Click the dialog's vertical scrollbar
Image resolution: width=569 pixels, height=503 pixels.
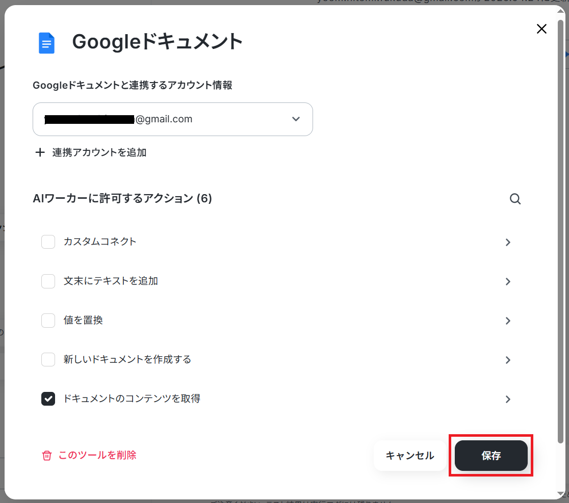561,232
